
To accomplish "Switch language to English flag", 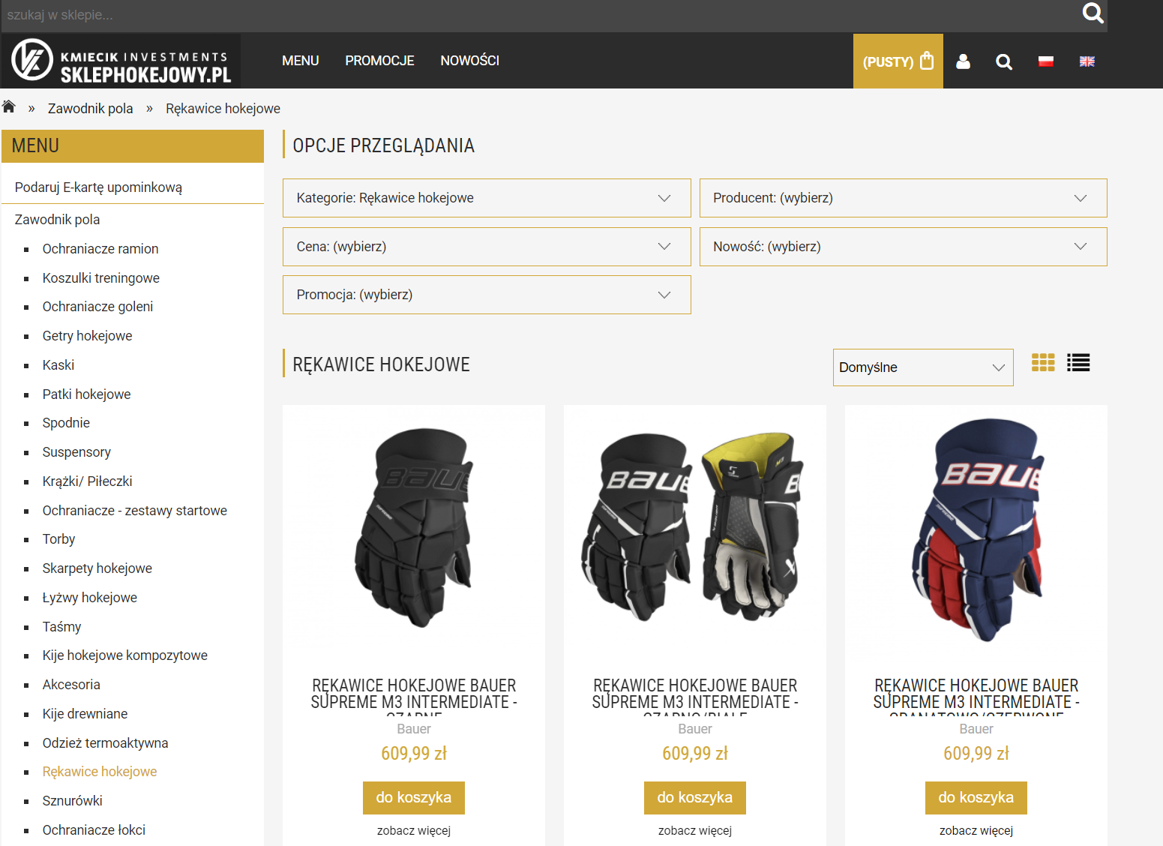I will (x=1087, y=61).
